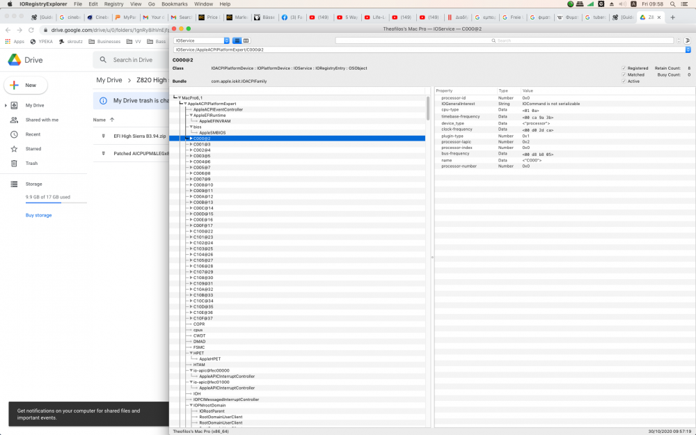Click the info icon in trash banner
Screen dimensions: 696x435
point(103,101)
